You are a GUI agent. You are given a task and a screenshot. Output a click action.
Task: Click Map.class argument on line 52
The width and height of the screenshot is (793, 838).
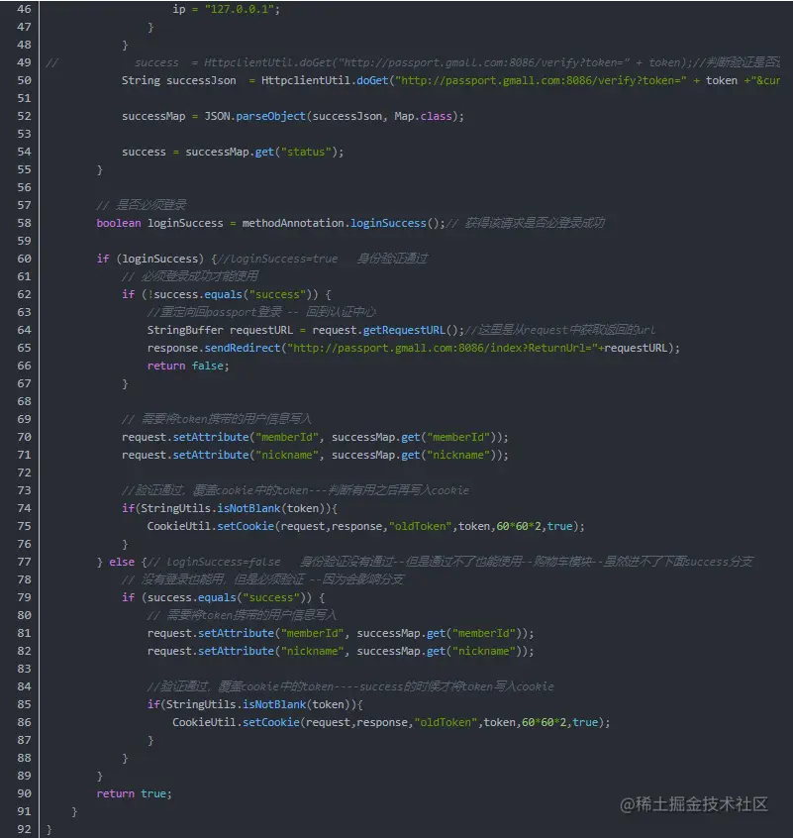pyautogui.click(x=423, y=116)
